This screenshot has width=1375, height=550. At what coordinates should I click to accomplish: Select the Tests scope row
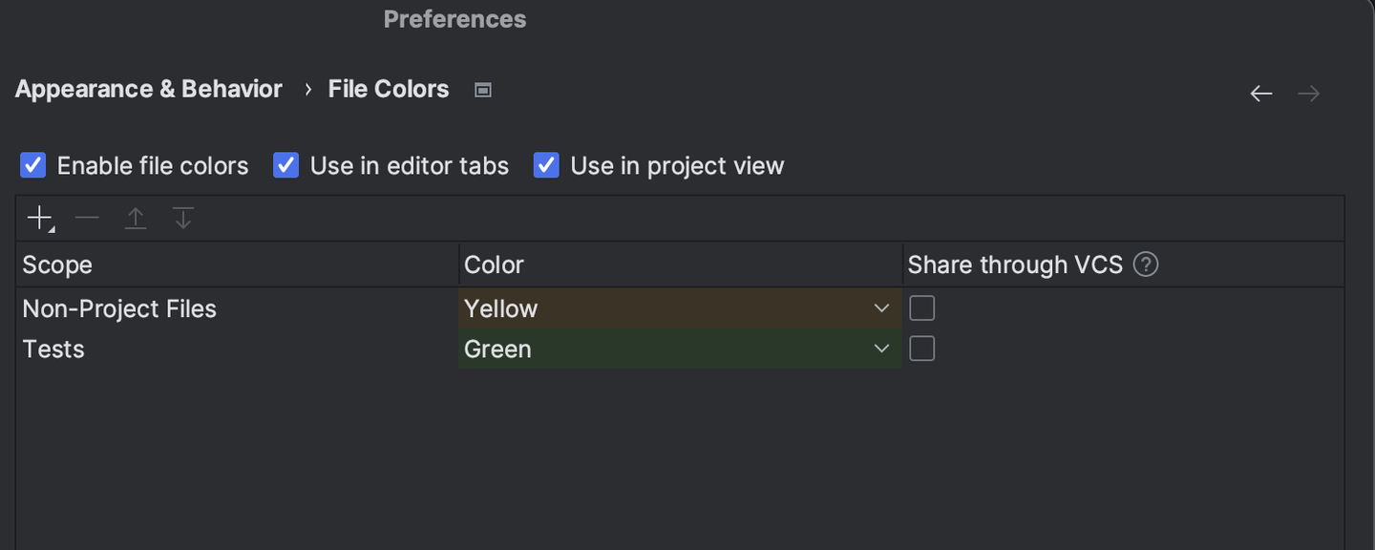(53, 348)
